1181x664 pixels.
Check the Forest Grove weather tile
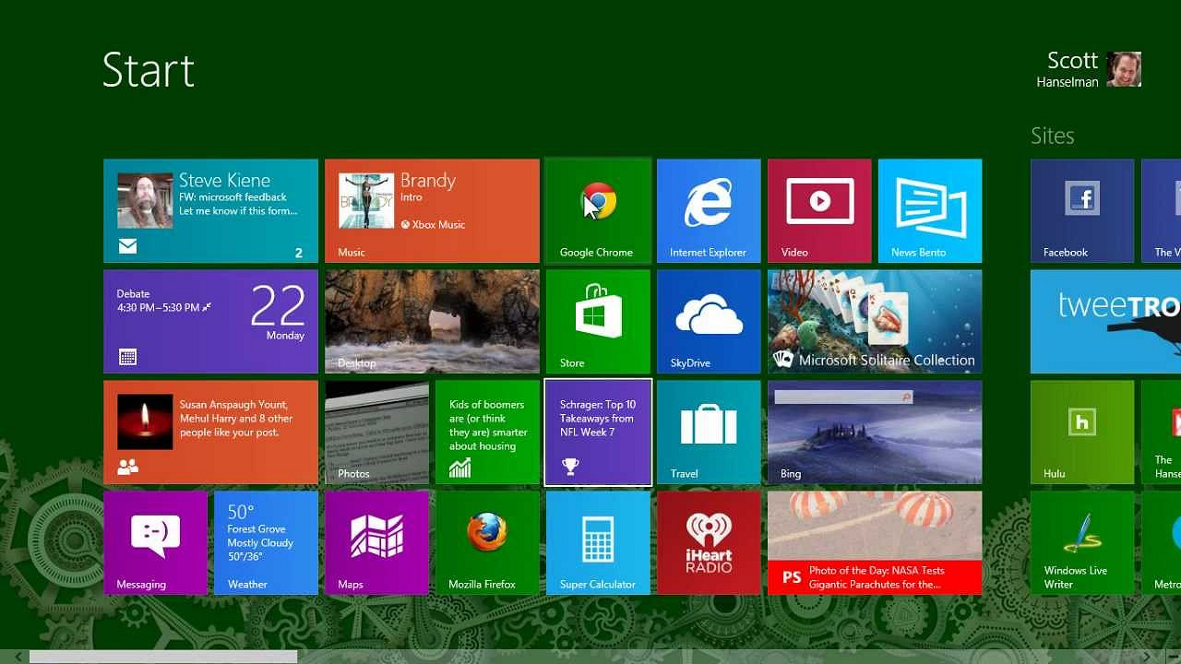pos(266,542)
